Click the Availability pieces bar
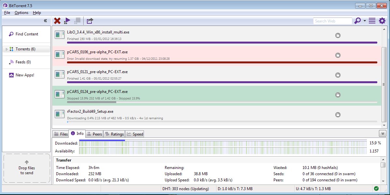 223,151
